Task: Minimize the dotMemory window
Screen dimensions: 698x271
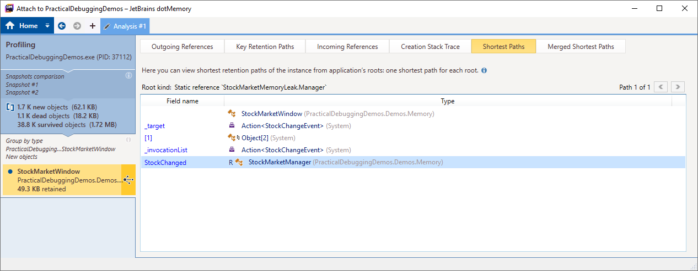Action: click(635, 8)
